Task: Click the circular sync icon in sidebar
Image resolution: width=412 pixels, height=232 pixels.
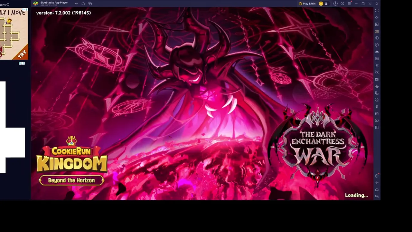Action: click(x=377, y=45)
